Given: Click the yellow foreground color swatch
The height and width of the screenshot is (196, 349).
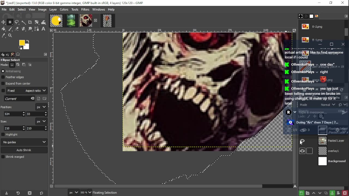Looking at the screenshot, I should click(22, 42).
